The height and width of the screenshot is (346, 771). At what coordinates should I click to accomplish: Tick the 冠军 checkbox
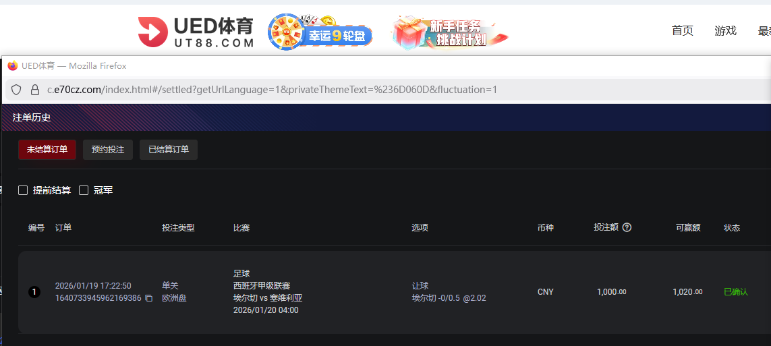pyautogui.click(x=84, y=191)
